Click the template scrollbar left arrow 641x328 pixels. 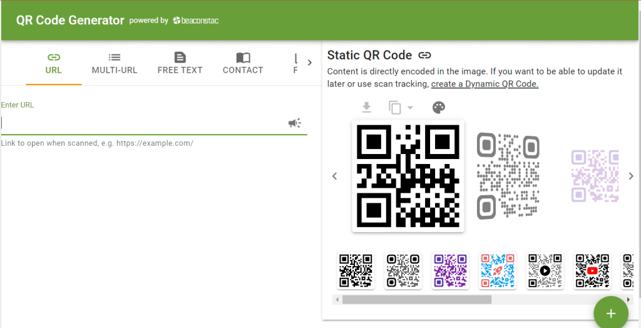tap(337, 300)
